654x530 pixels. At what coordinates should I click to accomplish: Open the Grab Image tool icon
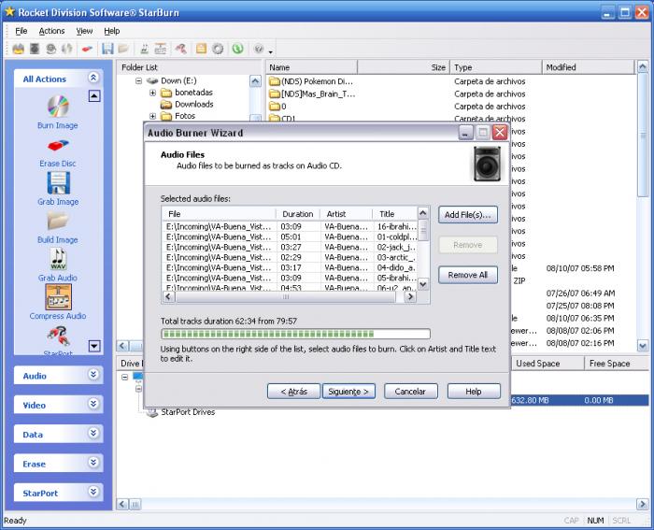(x=58, y=182)
